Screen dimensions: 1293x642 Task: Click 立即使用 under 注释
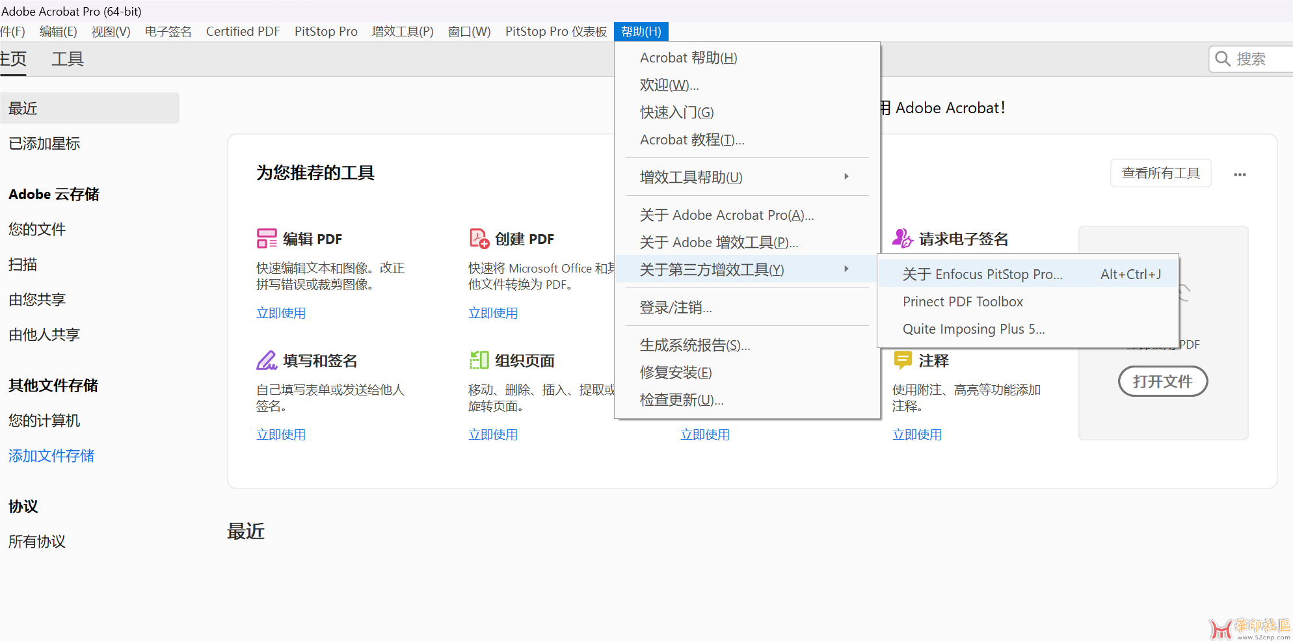917,435
